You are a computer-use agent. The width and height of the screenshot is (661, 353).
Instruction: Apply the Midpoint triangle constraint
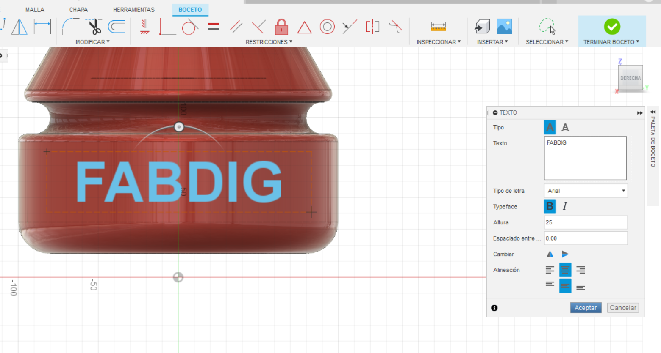[x=304, y=27]
